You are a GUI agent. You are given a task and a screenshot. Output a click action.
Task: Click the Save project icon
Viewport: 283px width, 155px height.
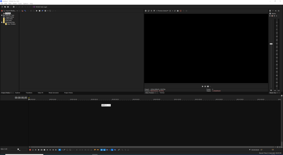click(8, 7)
